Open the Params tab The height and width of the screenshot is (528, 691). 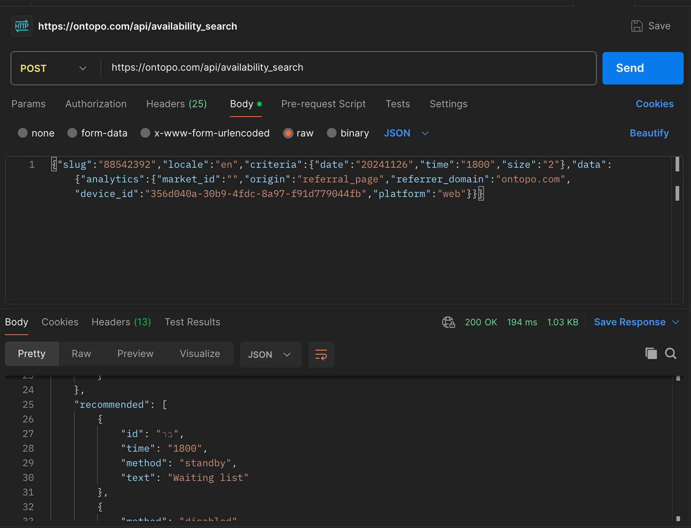coord(28,104)
